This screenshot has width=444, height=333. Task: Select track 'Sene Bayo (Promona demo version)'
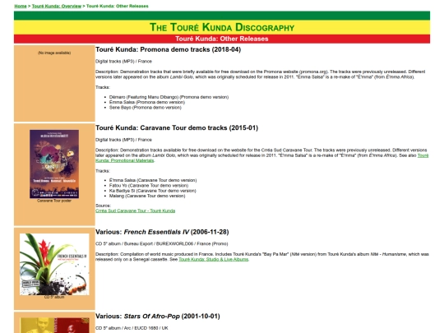[x=146, y=108]
